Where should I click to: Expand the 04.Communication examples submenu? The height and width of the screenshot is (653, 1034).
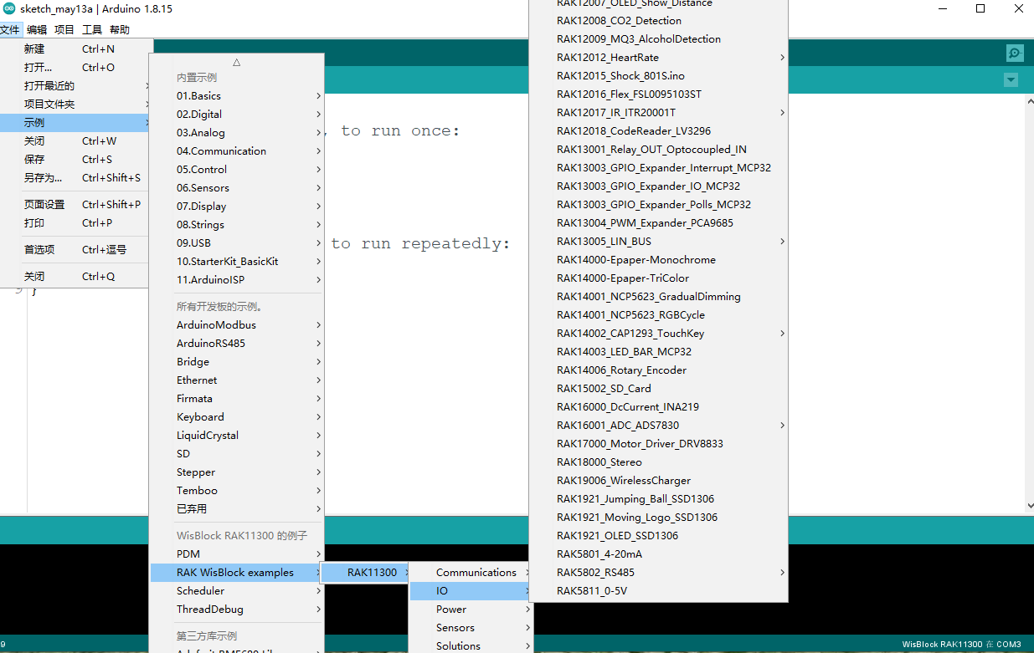(x=237, y=151)
